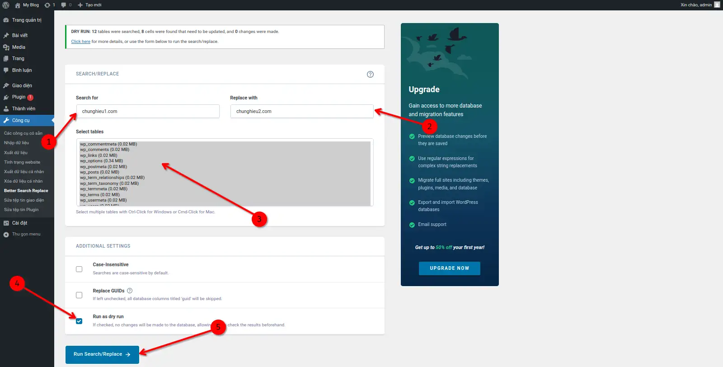Select wp_options table in the list
This screenshot has height=367, width=723.
tap(102, 161)
